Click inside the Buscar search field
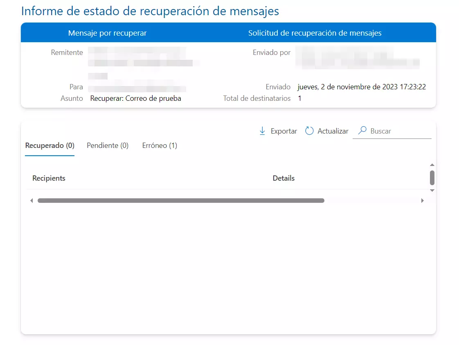Viewport: 459px width, 345px height. (393, 131)
